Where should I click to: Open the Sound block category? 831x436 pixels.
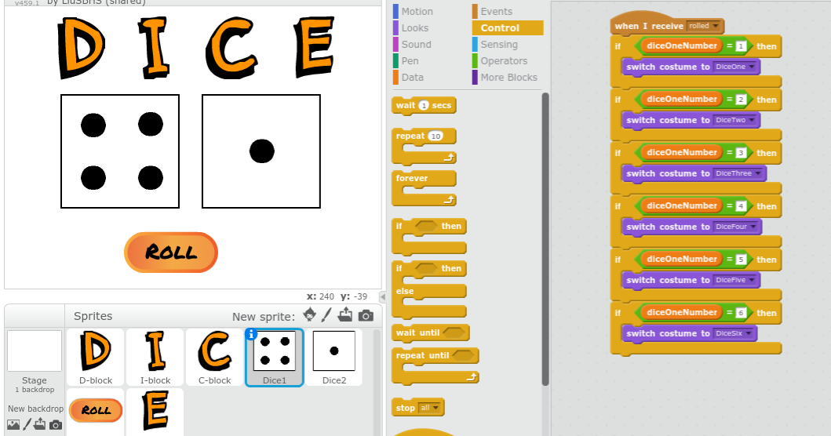click(x=416, y=44)
